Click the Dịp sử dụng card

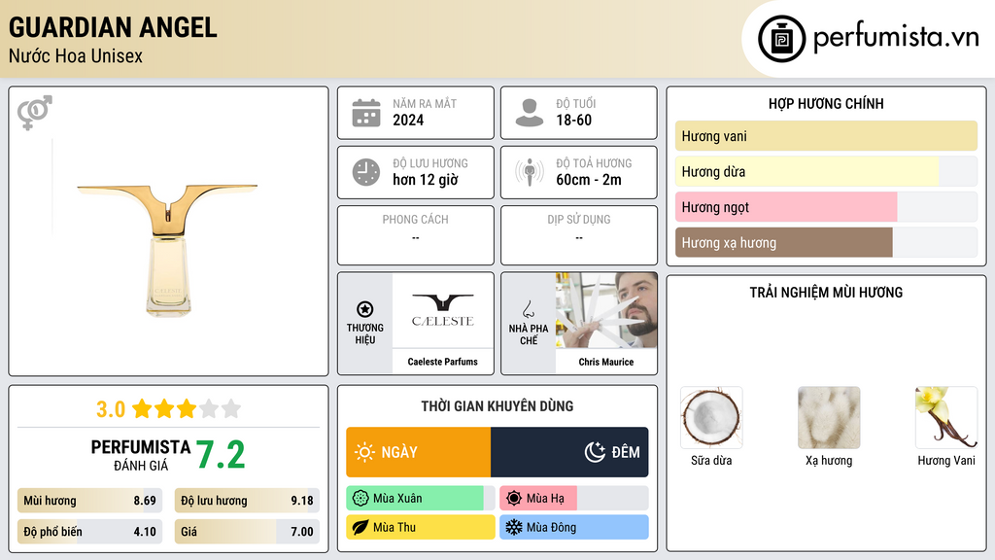click(x=579, y=235)
